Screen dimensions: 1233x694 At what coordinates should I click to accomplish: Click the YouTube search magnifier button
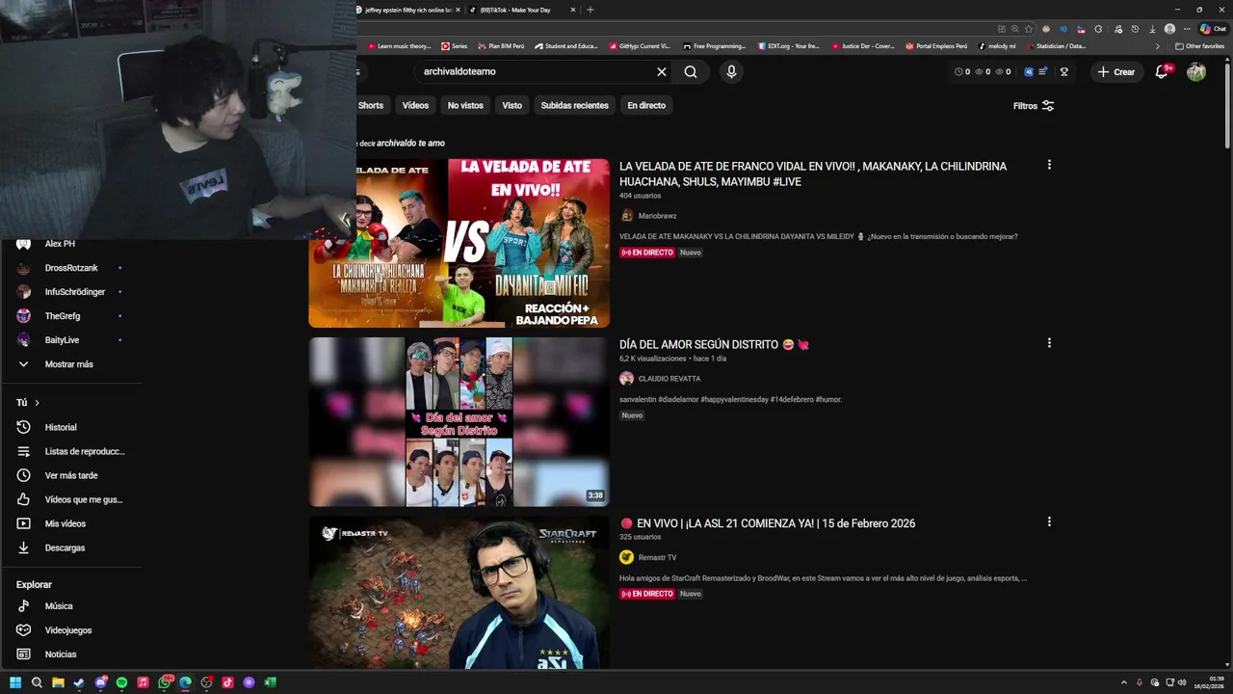pyautogui.click(x=691, y=71)
